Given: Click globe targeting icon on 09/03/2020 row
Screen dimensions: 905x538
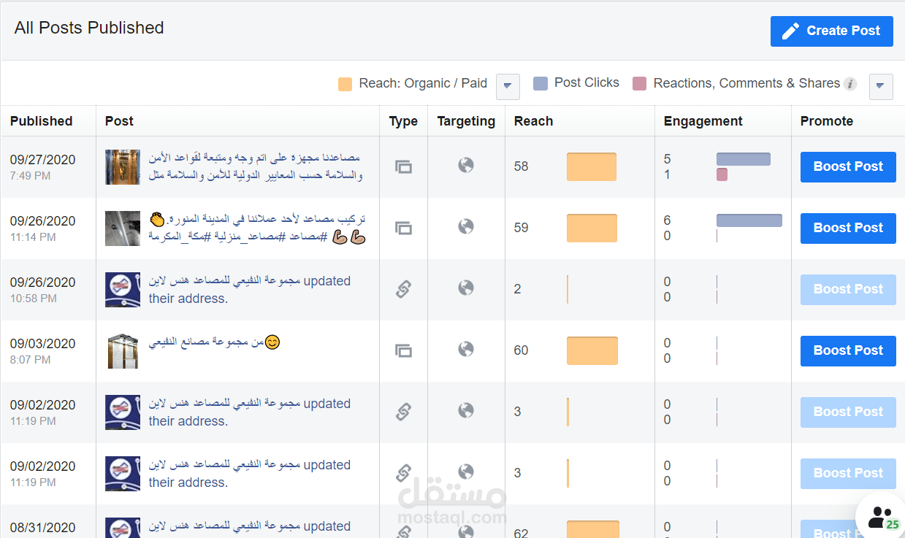Looking at the screenshot, I should point(466,350).
